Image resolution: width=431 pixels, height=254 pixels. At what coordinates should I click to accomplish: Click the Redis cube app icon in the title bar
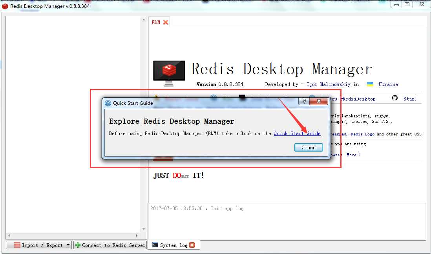[5, 6]
